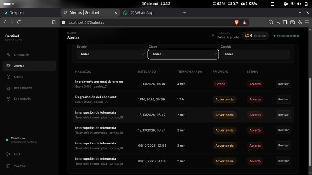Viewport: 312px width, 175px height.
Task: Click the Operación pulse icon
Action: (9, 55)
